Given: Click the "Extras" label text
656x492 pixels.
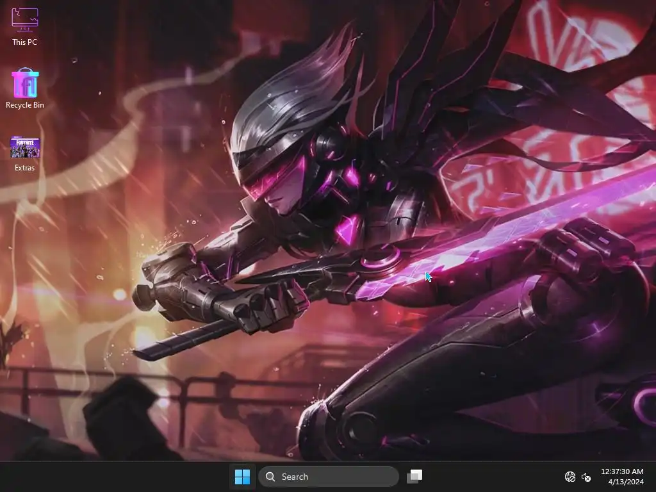Looking at the screenshot, I should [x=25, y=168].
